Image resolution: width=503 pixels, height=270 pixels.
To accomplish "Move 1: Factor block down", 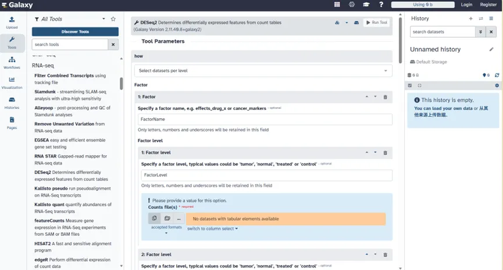I will [375, 97].
